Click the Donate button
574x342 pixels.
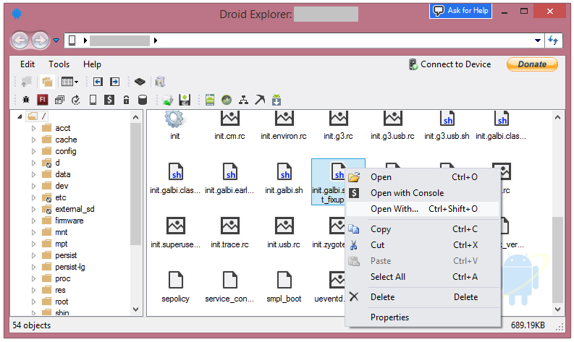click(x=532, y=64)
